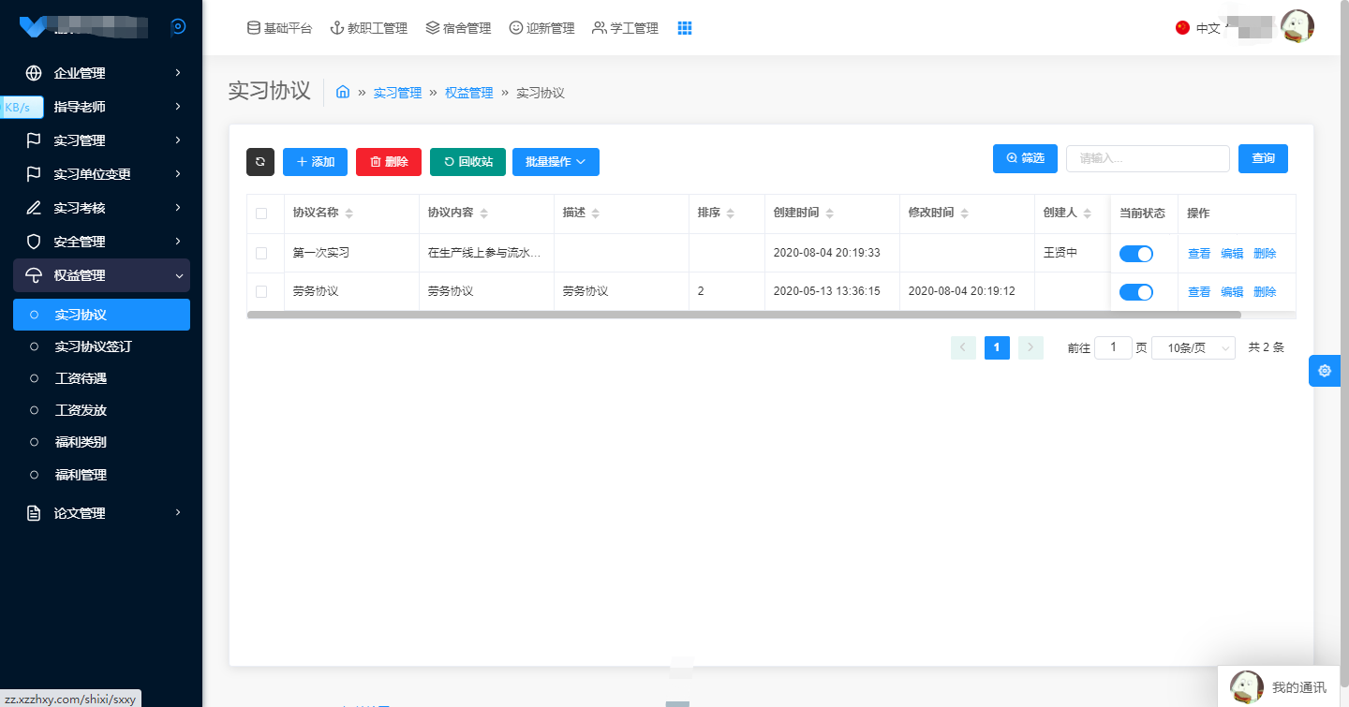Select 工资待遇 in the sidebar
1349x707 pixels.
coord(81,378)
